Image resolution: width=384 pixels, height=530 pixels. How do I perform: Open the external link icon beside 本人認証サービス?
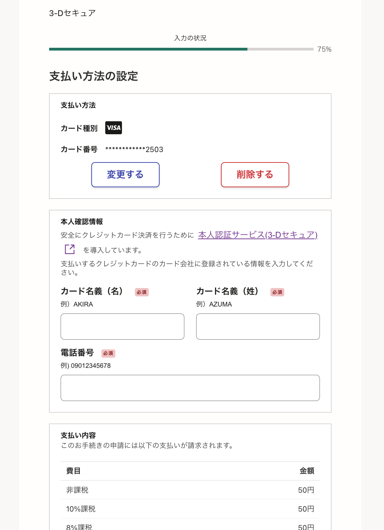click(x=70, y=249)
